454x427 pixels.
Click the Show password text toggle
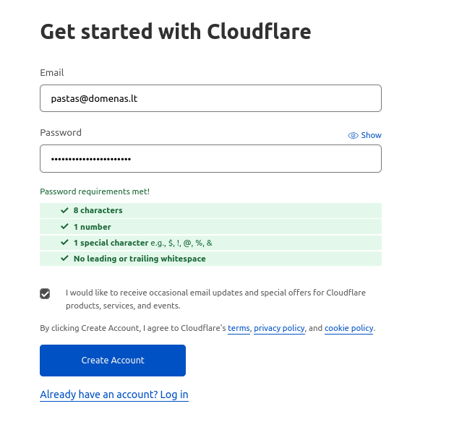372,136
